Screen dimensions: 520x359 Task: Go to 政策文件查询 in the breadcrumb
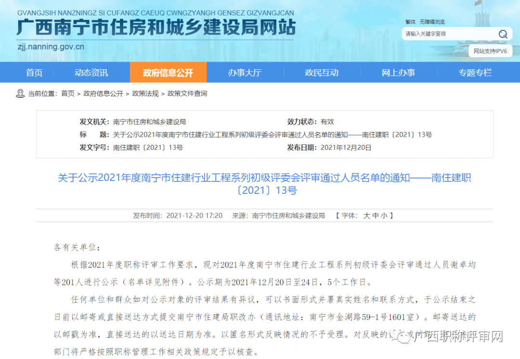pos(187,94)
